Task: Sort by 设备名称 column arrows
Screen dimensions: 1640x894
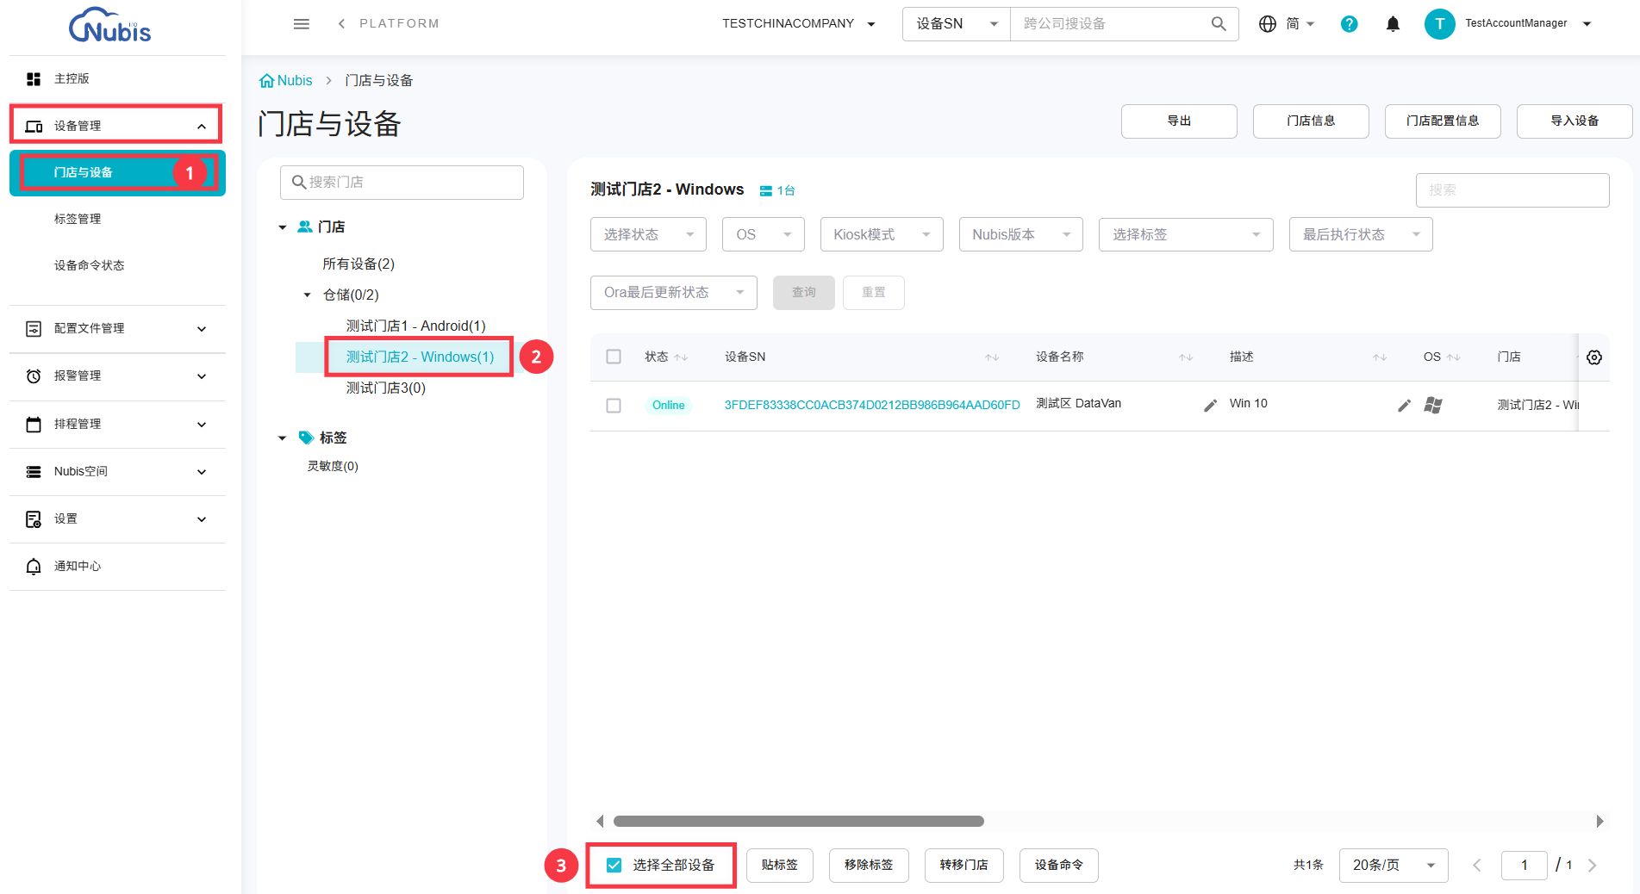Action: [1187, 357]
